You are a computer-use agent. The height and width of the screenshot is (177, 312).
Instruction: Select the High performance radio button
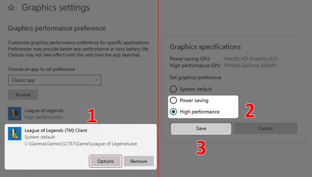pos(174,112)
